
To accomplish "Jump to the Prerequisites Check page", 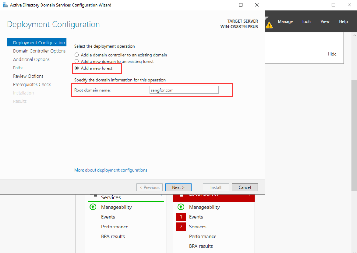I will 32,85.
